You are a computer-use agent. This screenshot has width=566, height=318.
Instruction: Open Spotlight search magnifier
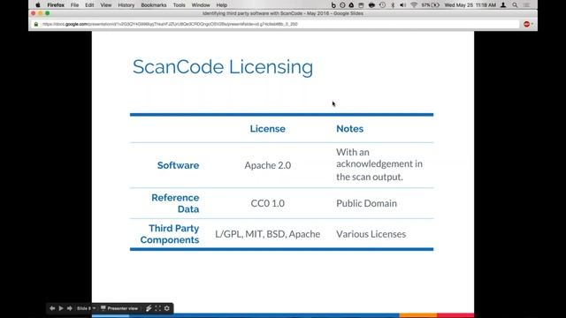[515, 5]
